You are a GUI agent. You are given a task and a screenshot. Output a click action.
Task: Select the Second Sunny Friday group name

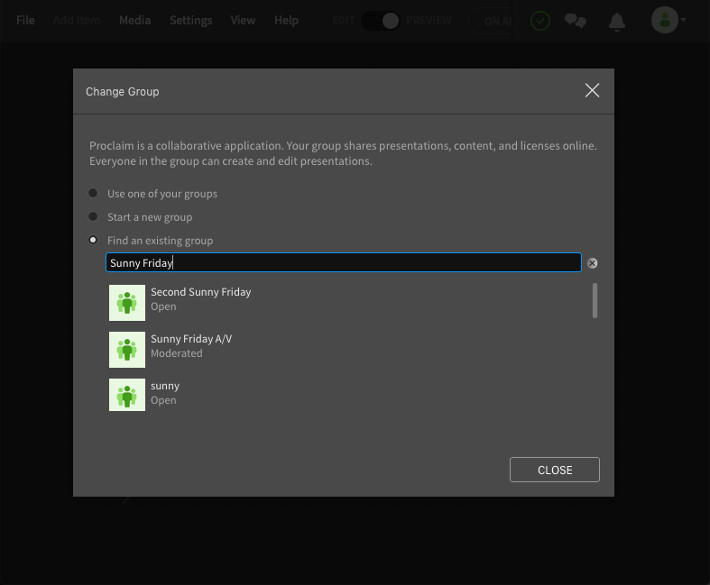click(x=200, y=292)
